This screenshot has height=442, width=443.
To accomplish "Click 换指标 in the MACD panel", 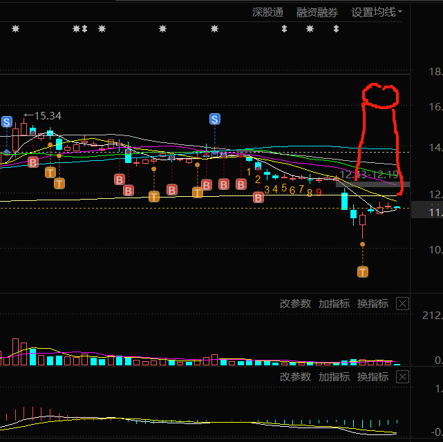I will coord(373,377).
